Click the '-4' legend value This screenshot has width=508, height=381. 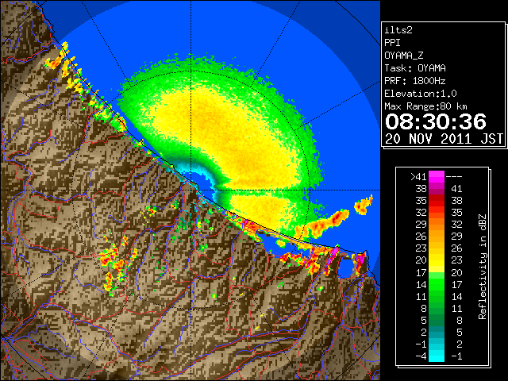tap(421, 356)
